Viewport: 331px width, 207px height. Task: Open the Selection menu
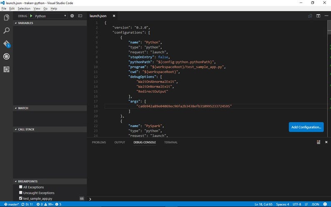24,8
